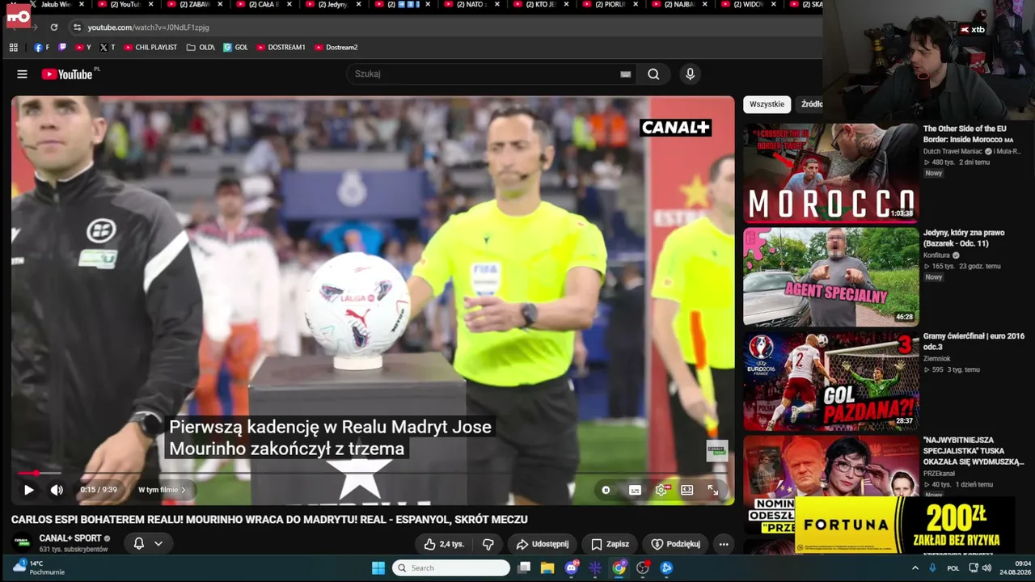The height and width of the screenshot is (582, 1035).
Task: Open the Agent Specjalny video thumbnail
Action: (830, 276)
